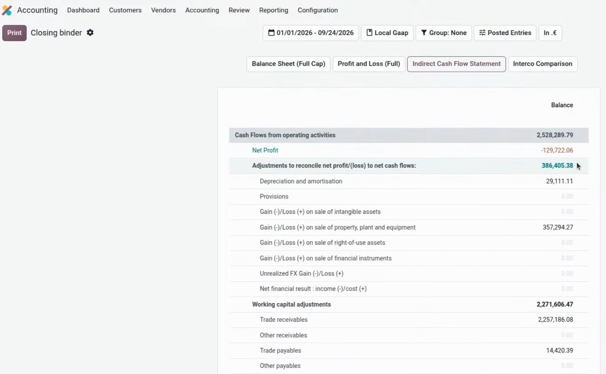The width and height of the screenshot is (606, 374).
Task: Open the Configuration menu
Action: (x=317, y=10)
